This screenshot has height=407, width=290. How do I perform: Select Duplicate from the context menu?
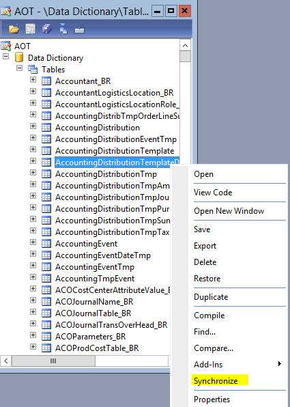[211, 296]
